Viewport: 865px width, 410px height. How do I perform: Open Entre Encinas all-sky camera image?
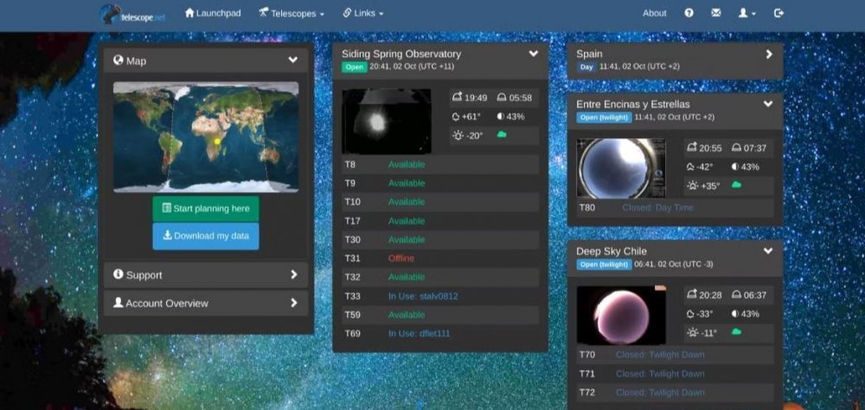pos(621,168)
